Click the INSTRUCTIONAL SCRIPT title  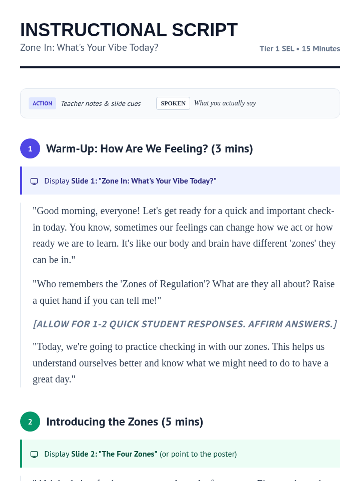pos(129,30)
